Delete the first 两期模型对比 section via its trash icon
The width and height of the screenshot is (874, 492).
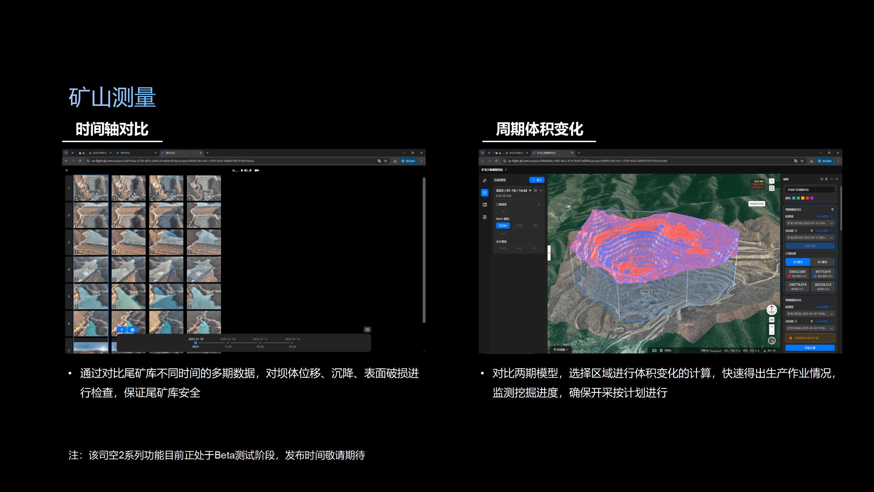coord(832,209)
